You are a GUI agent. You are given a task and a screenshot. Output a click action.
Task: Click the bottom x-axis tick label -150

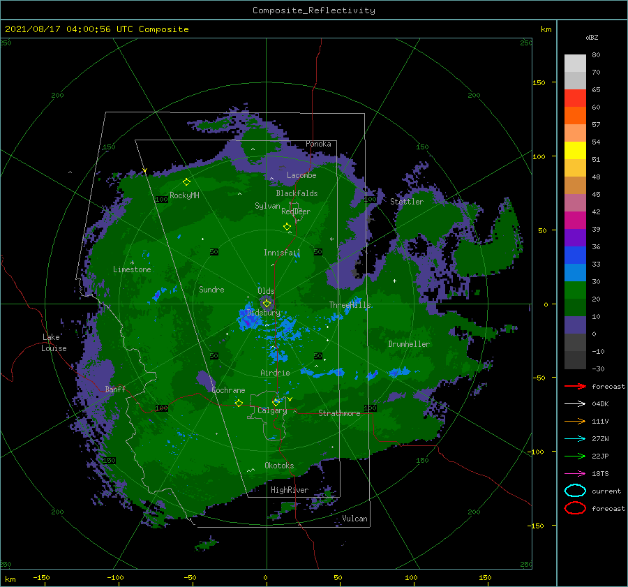point(41,577)
